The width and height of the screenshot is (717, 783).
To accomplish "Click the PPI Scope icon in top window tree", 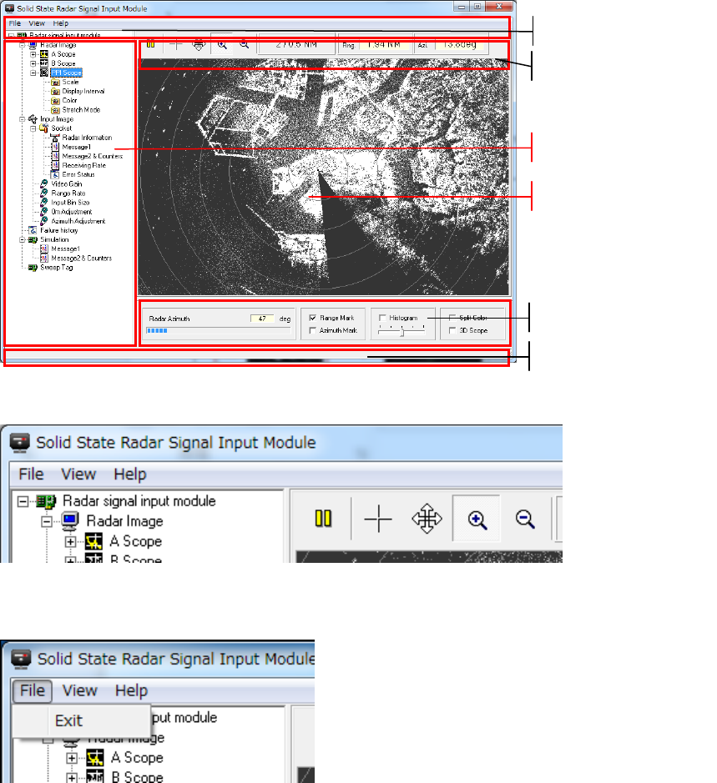I will pos(44,73).
